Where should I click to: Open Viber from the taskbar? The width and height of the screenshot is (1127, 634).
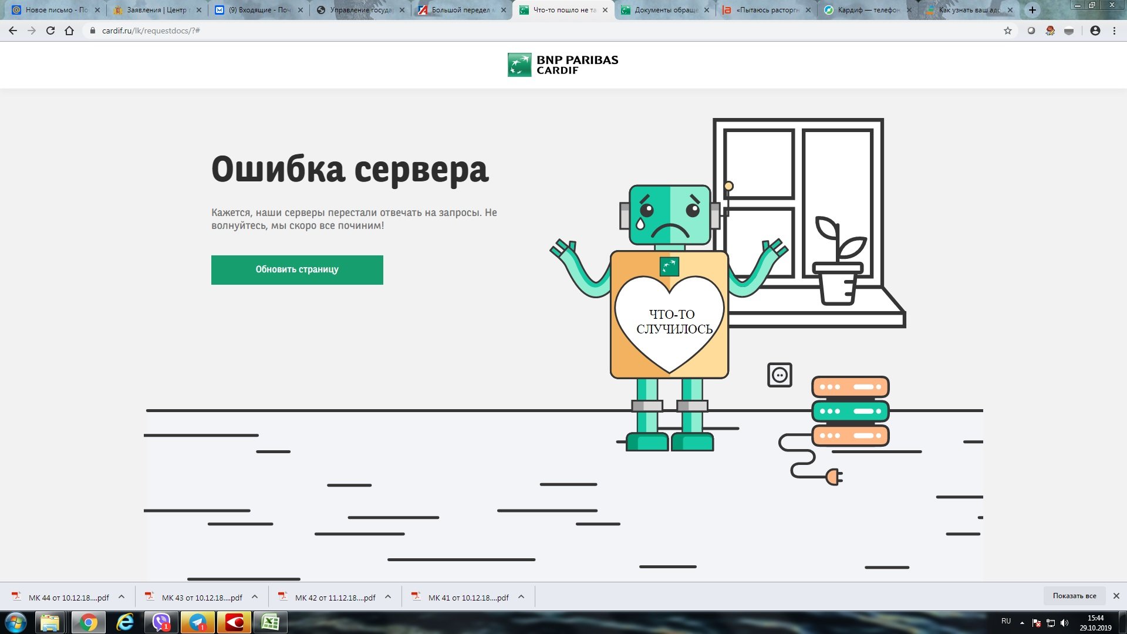pyautogui.click(x=161, y=622)
